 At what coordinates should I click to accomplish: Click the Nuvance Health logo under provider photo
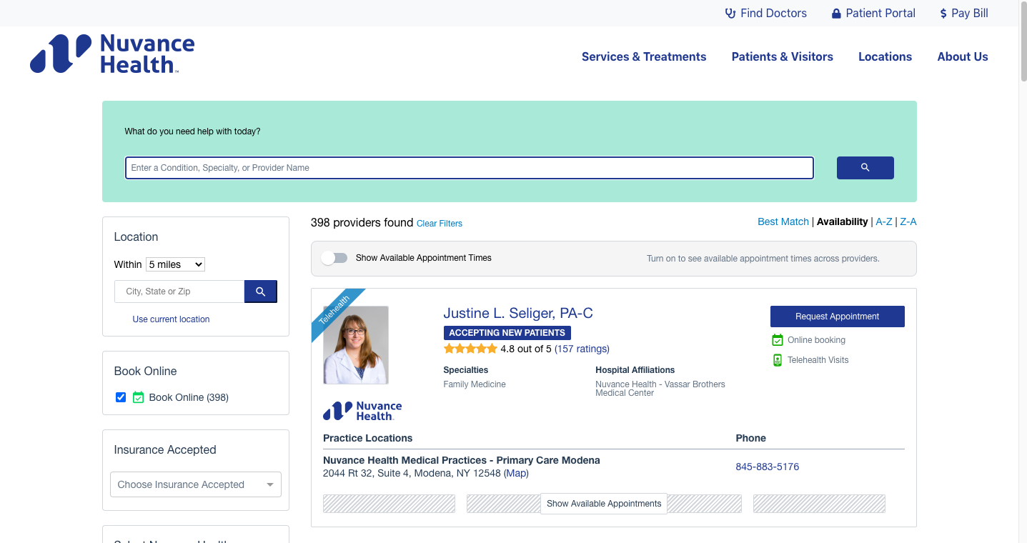pos(362,411)
